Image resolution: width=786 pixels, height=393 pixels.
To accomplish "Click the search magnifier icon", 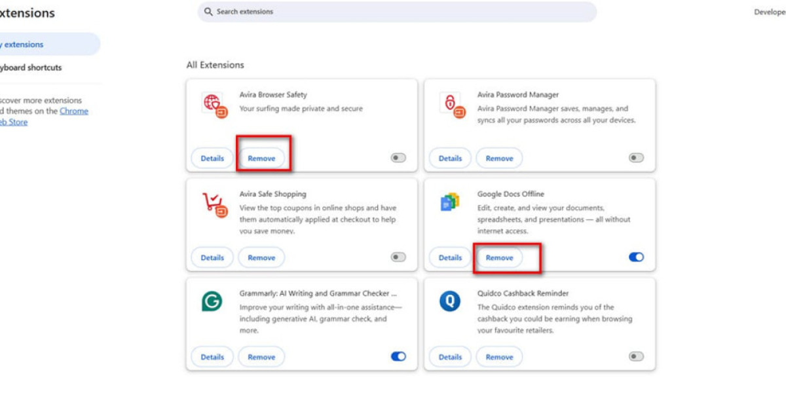I will tap(208, 11).
